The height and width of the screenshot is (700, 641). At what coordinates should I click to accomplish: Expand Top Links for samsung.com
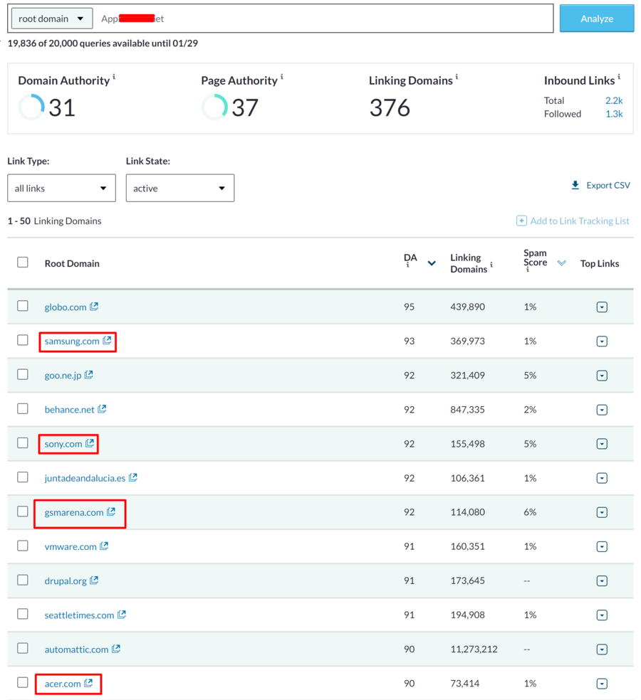click(x=602, y=341)
